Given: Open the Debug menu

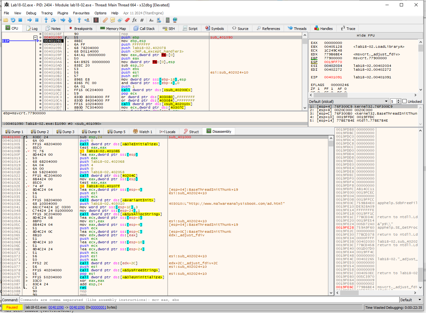Looking at the screenshot, I should click(31, 13).
